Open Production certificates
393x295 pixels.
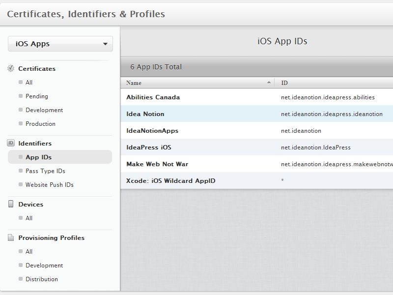(40, 124)
